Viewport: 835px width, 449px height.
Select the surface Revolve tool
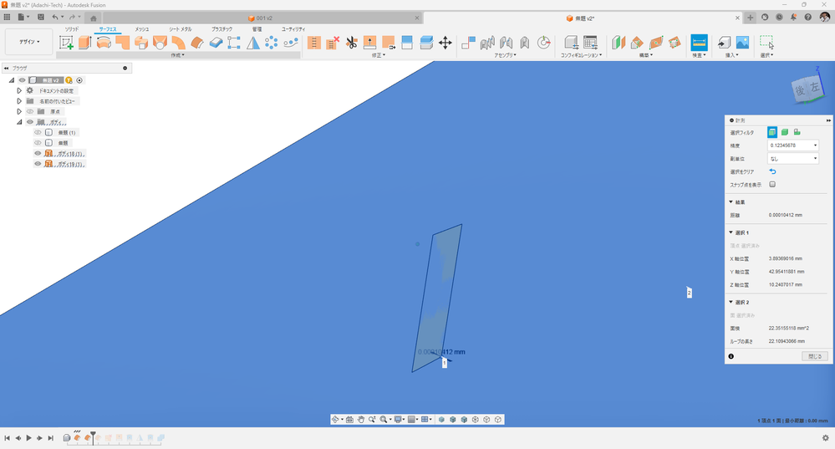[x=104, y=43]
